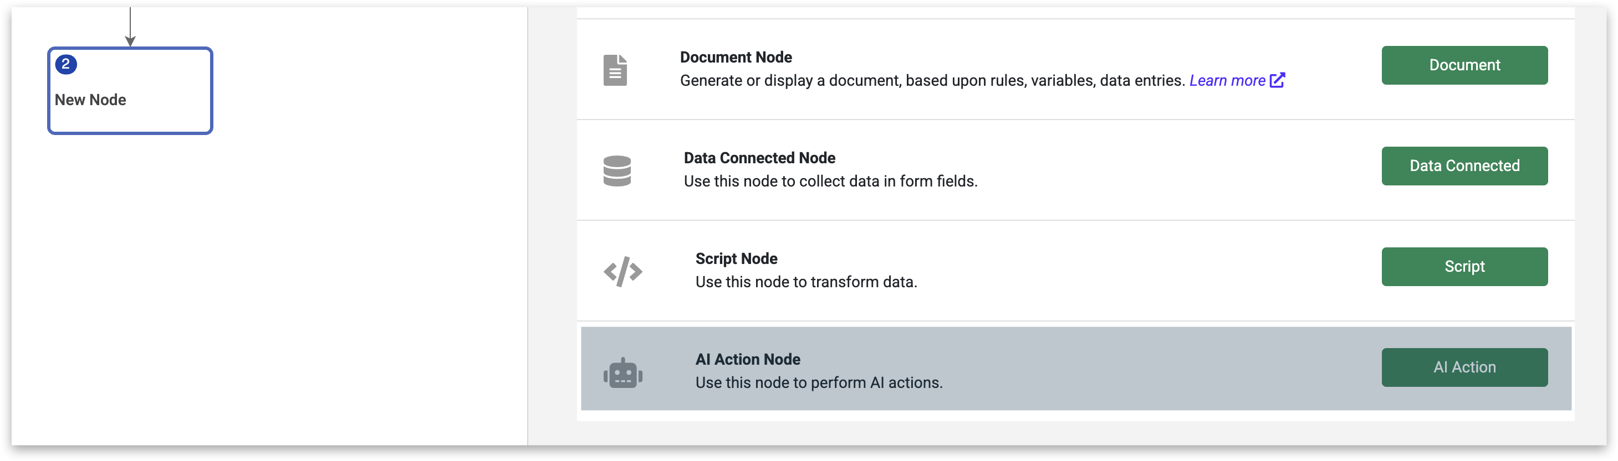The height and width of the screenshot is (461, 1618).
Task: Click the arrowhead connector above New Node
Action: pyautogui.click(x=130, y=40)
